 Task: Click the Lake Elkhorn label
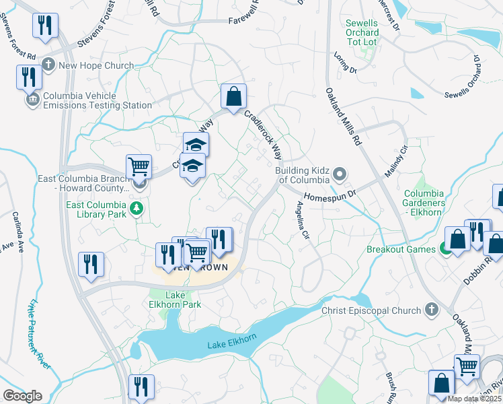point(225,345)
